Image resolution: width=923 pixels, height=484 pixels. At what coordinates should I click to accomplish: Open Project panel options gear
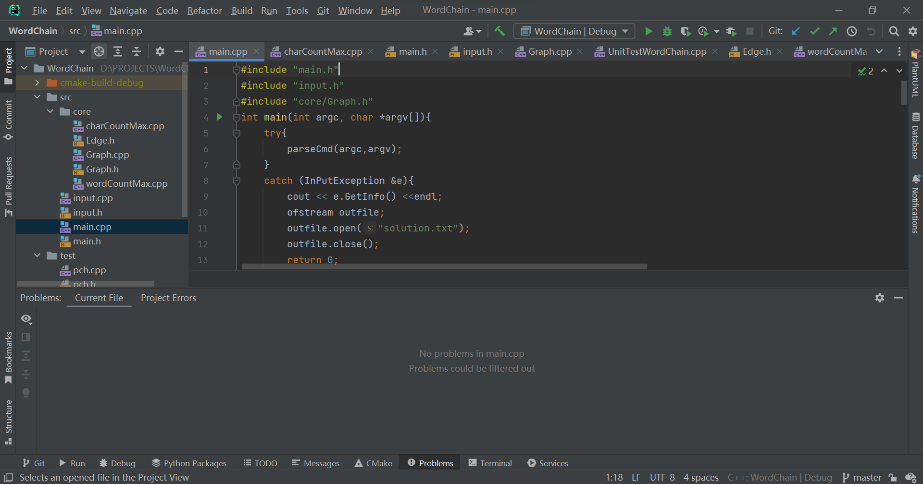pos(160,51)
